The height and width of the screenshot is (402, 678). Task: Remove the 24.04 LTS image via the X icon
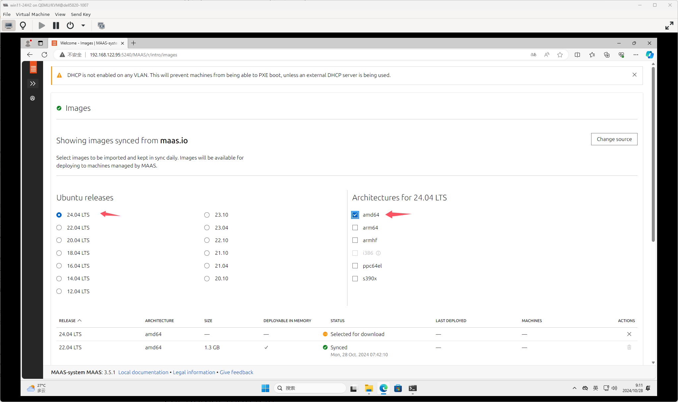point(629,334)
